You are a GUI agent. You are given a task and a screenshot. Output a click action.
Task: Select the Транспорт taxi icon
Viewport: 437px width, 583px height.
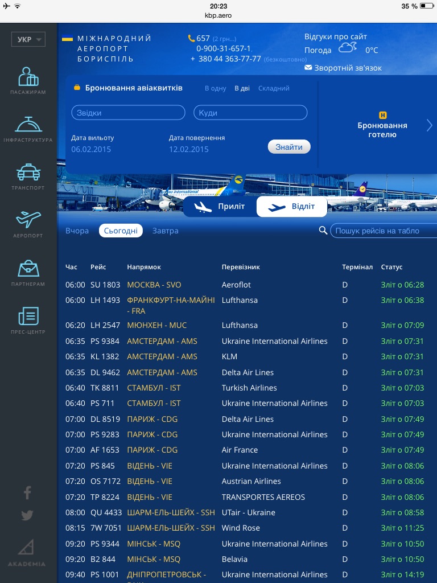pos(28,173)
